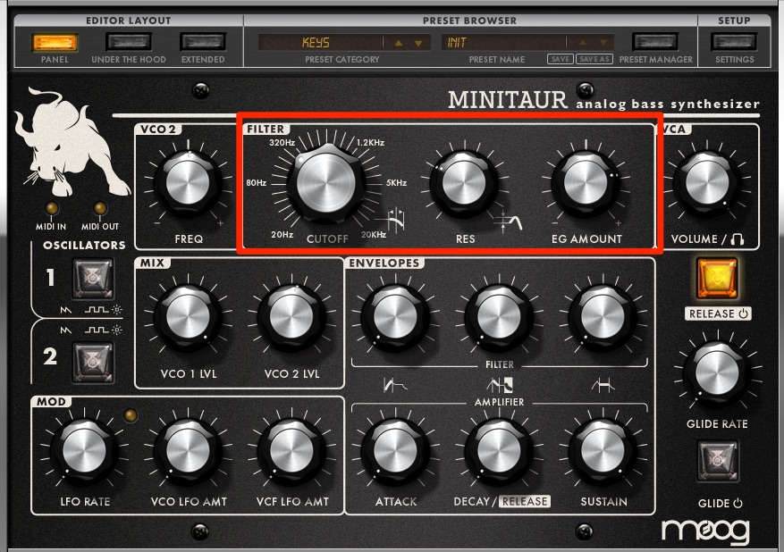
Task: Click the headphone icon beside VOLUME
Action: pyautogui.click(x=737, y=239)
